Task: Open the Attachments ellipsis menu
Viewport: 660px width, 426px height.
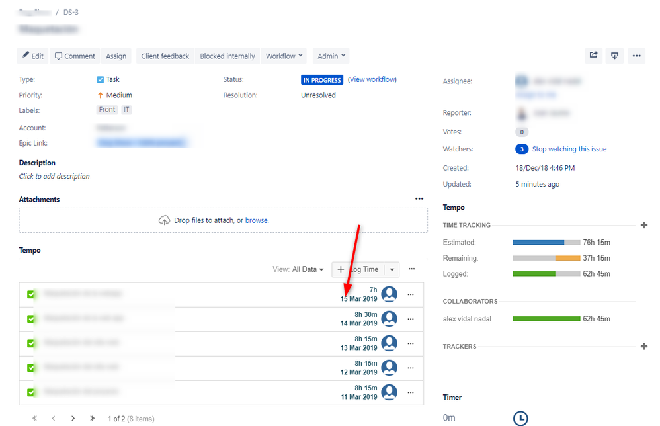Action: (419, 198)
